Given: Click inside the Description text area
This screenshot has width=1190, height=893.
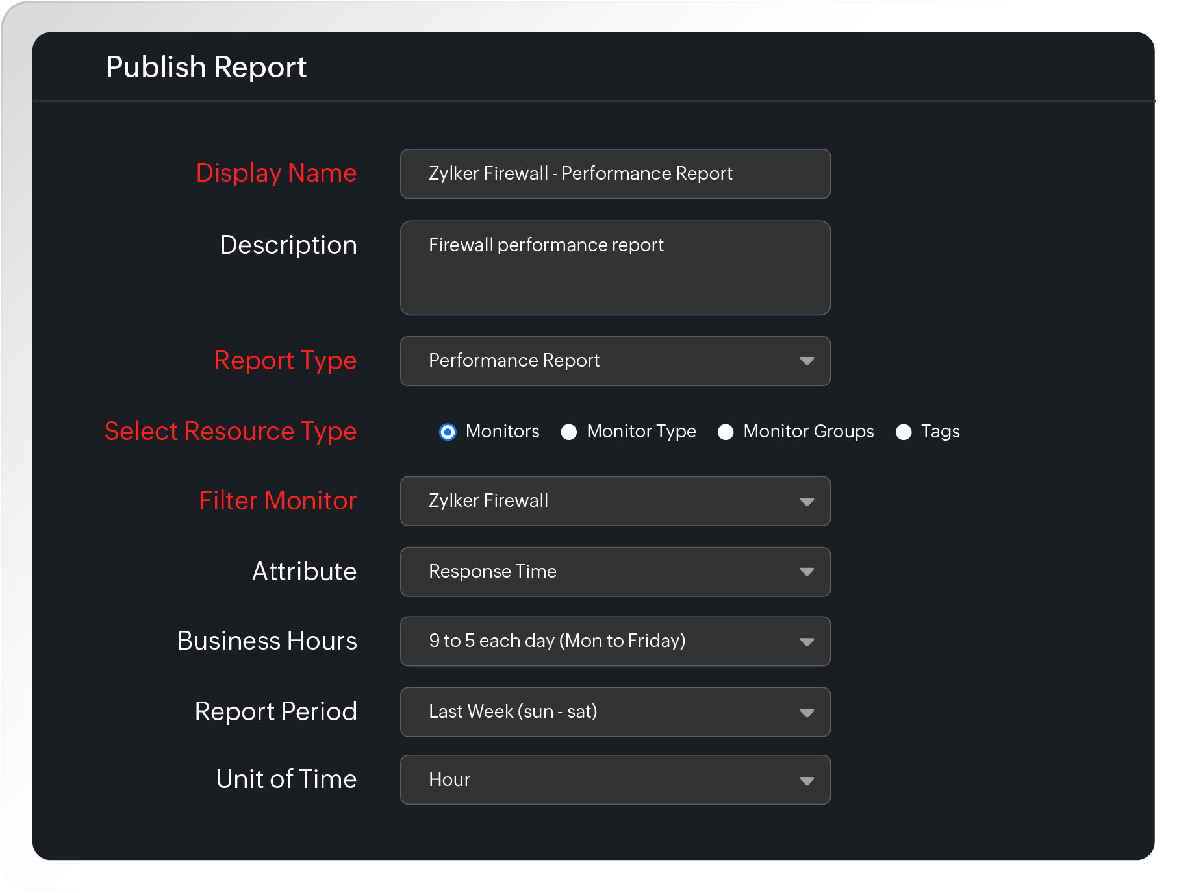Looking at the screenshot, I should coord(614,267).
